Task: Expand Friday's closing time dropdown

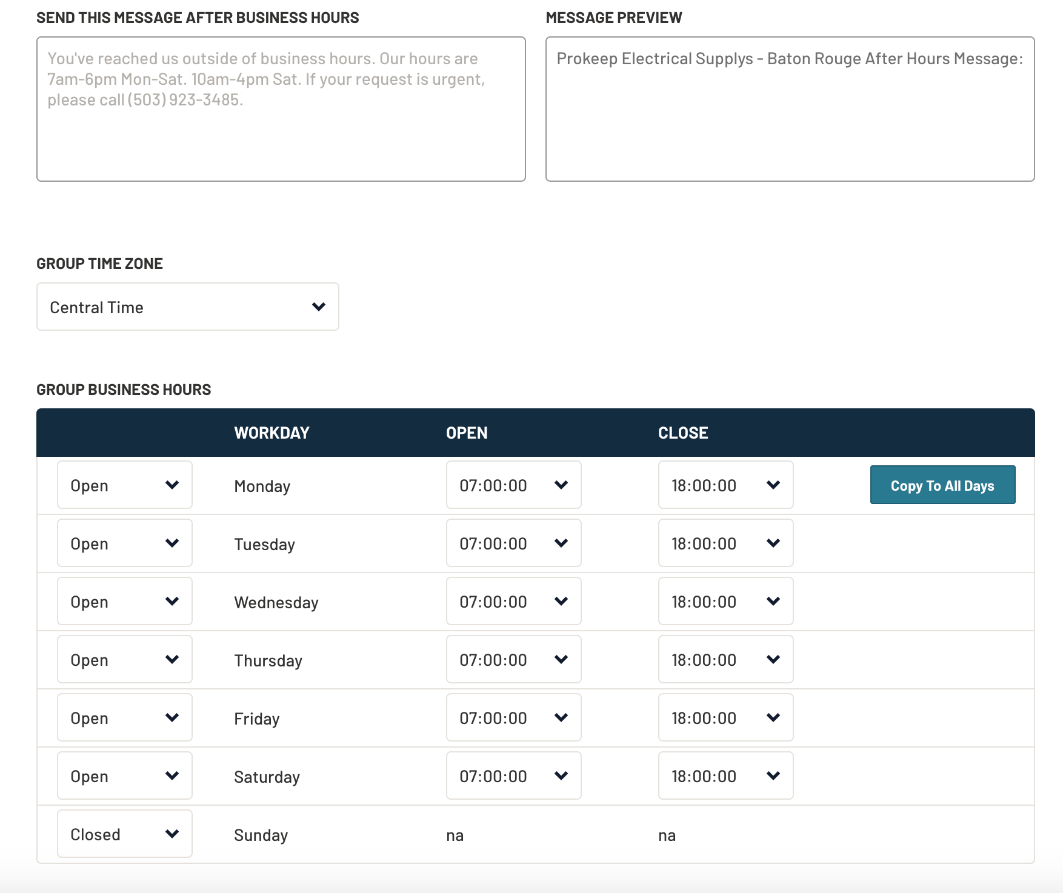Action: [725, 718]
